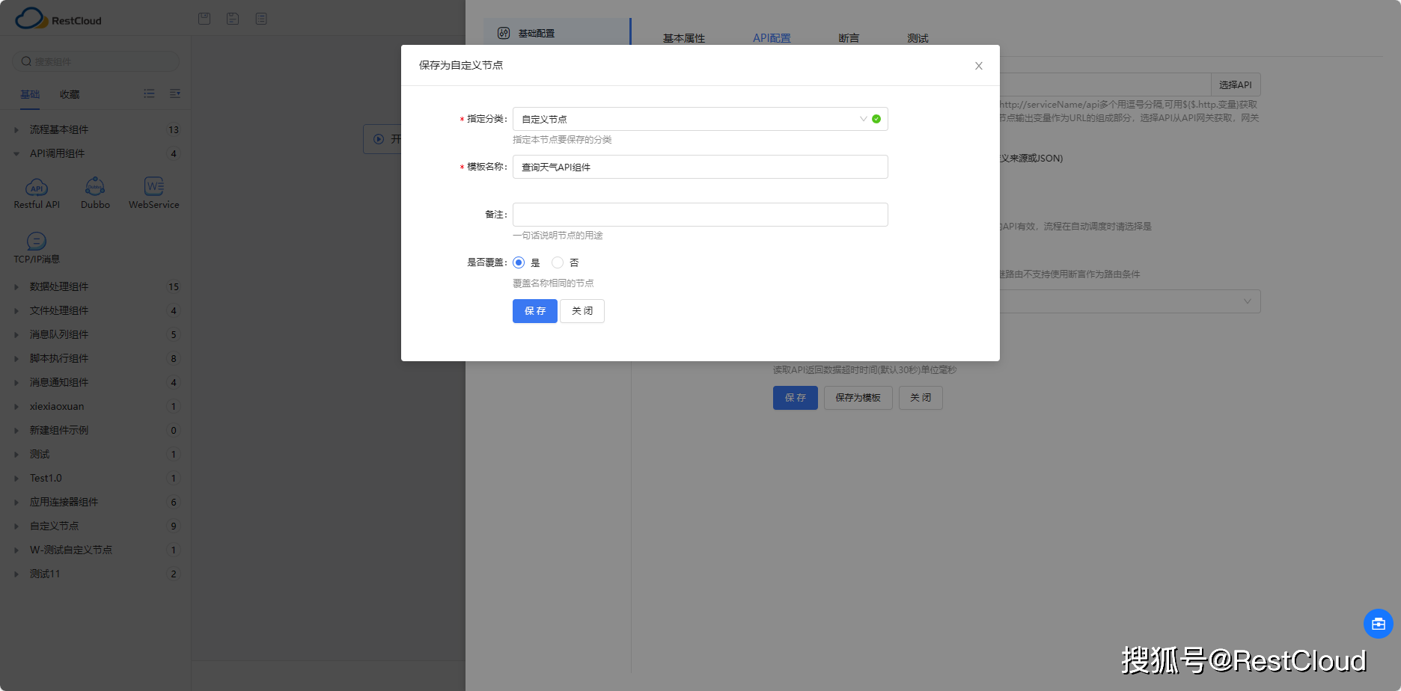
Task: Select 否 radio for 是否覆盖
Action: [x=558, y=262]
